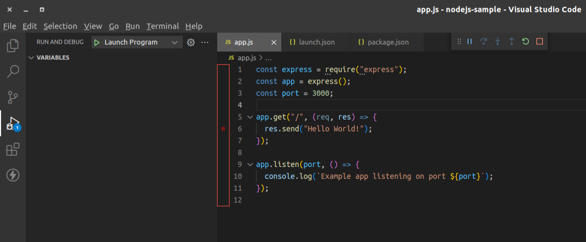
Task: Switch to the package.json tab
Action: 387,42
